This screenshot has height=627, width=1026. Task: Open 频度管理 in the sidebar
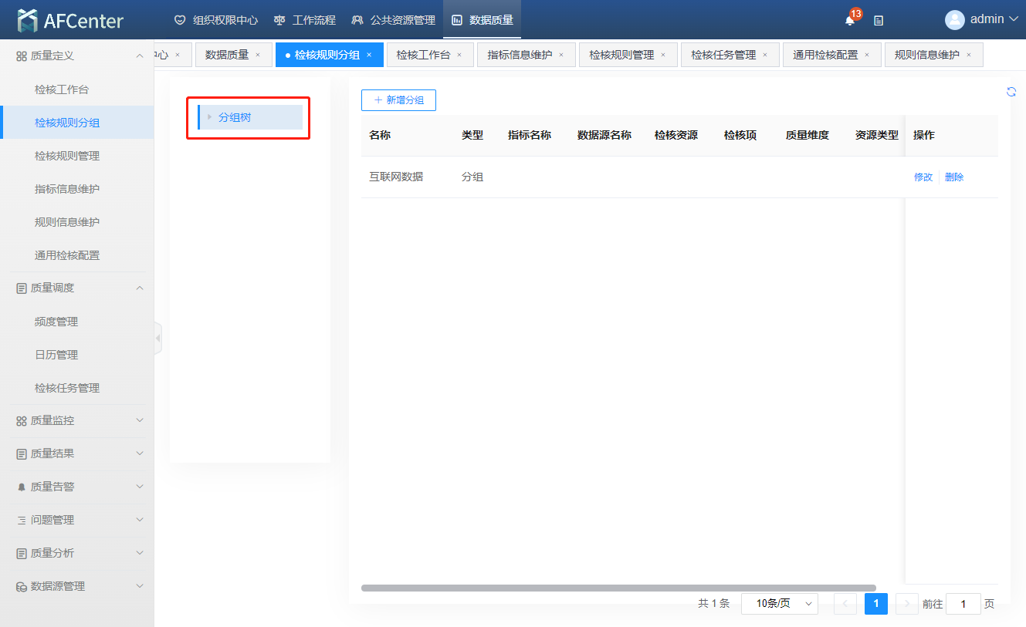pyautogui.click(x=56, y=322)
